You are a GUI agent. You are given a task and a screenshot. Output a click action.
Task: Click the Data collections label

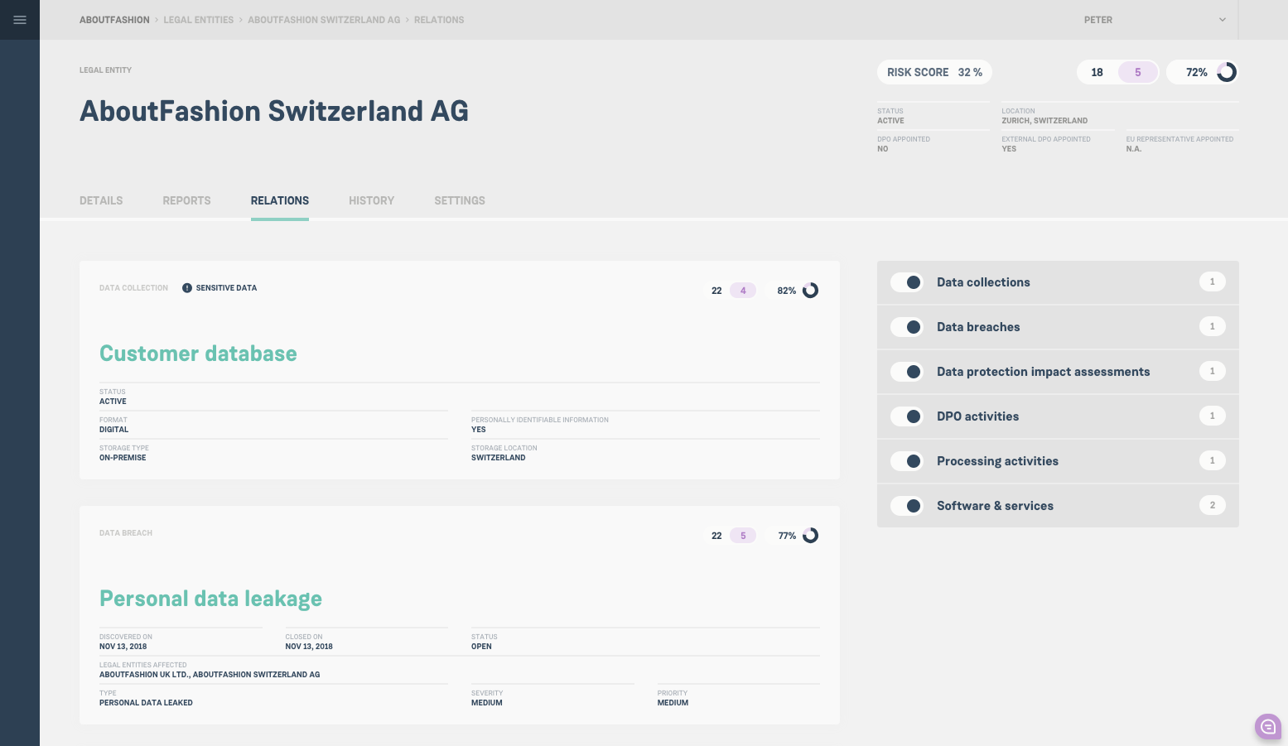983,282
